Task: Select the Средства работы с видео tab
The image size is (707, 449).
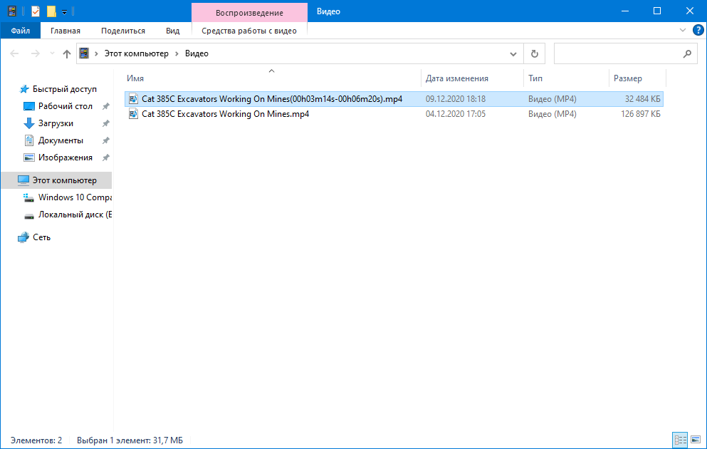Action: point(249,31)
